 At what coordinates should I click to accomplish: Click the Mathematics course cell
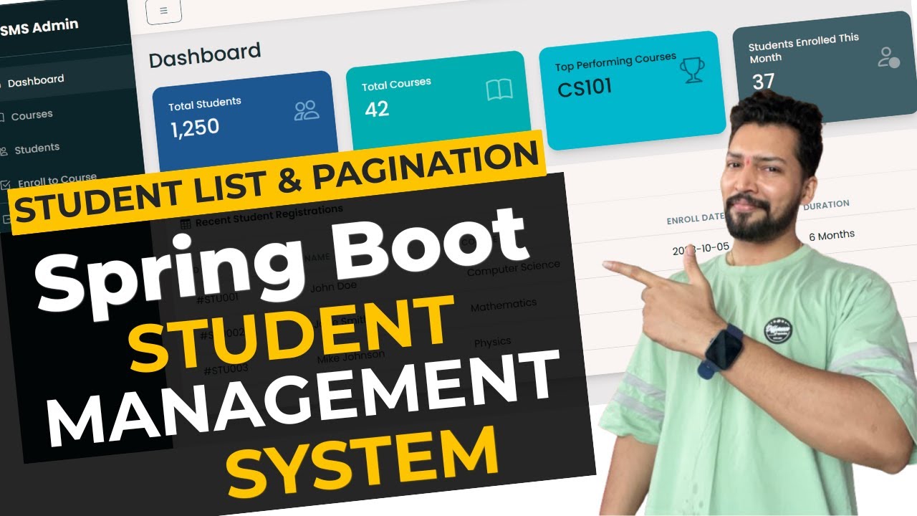(504, 306)
